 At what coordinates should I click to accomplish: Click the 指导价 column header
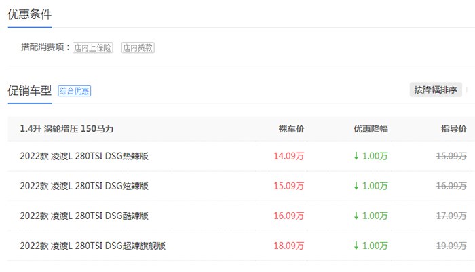(x=454, y=129)
